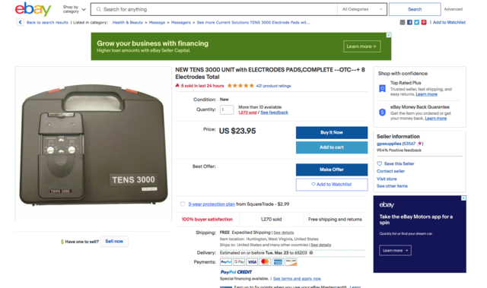Click the Buy It Now button
The height and width of the screenshot is (288, 487).
332,132
